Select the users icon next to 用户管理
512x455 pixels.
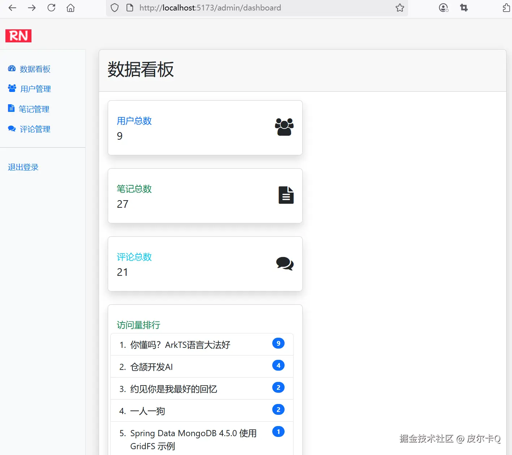[12, 88]
